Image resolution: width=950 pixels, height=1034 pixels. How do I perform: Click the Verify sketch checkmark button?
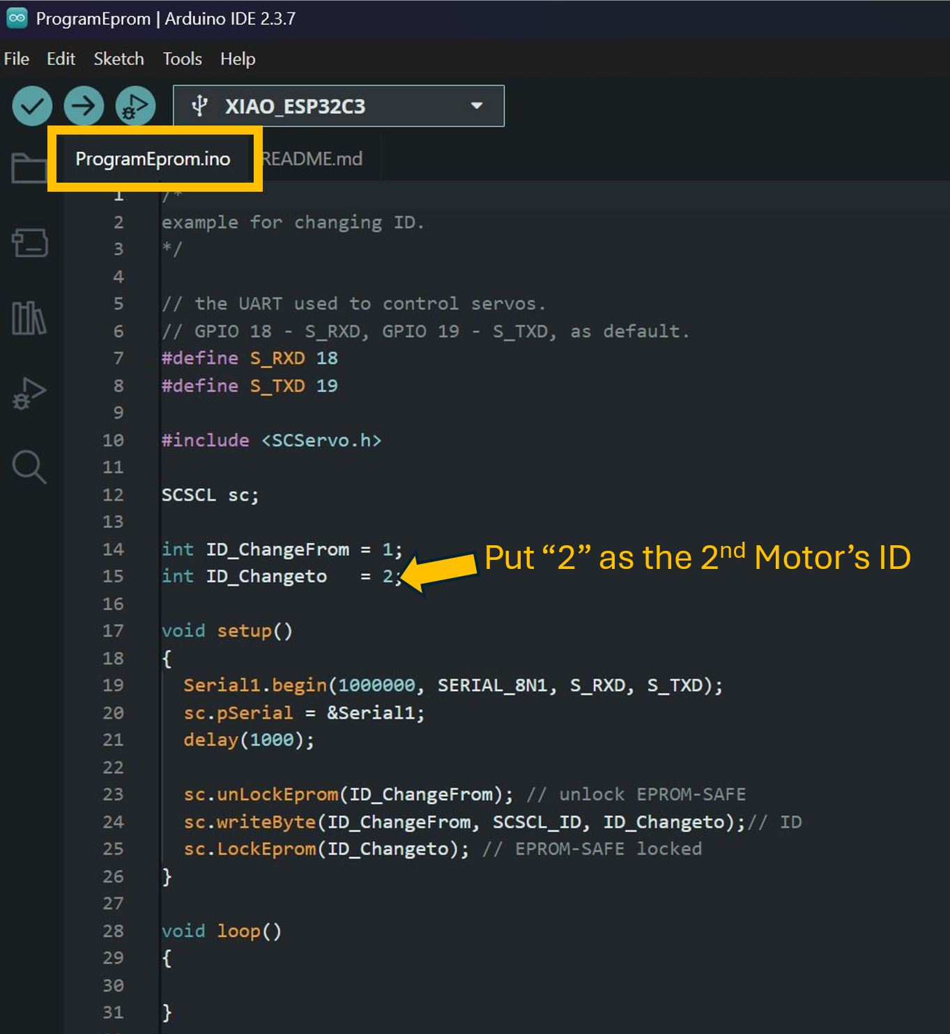click(x=32, y=106)
